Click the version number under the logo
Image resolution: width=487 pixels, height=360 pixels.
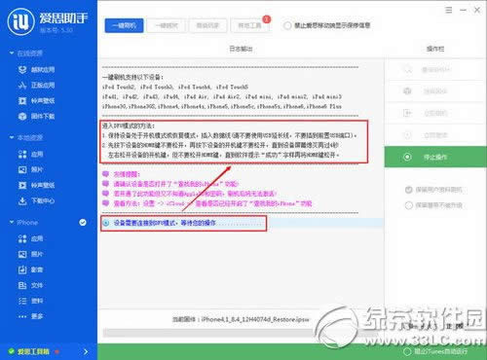(x=56, y=30)
